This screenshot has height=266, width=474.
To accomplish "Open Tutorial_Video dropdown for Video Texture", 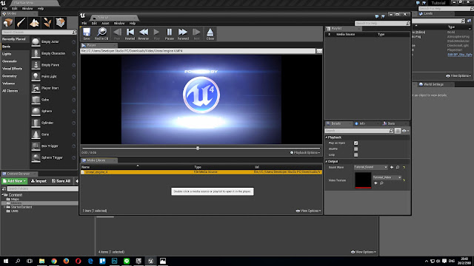I will [x=387, y=177].
